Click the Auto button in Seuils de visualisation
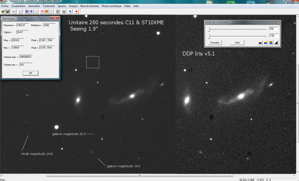This screenshot has width=299, height=181. [237, 42]
